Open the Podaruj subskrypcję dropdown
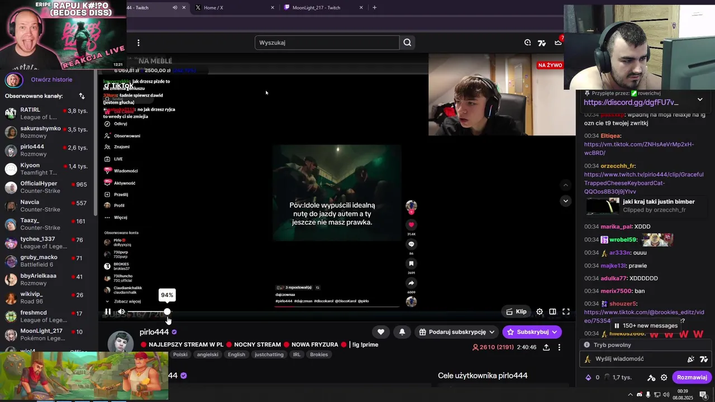Viewport: 715px width, 402px height. pos(456,332)
